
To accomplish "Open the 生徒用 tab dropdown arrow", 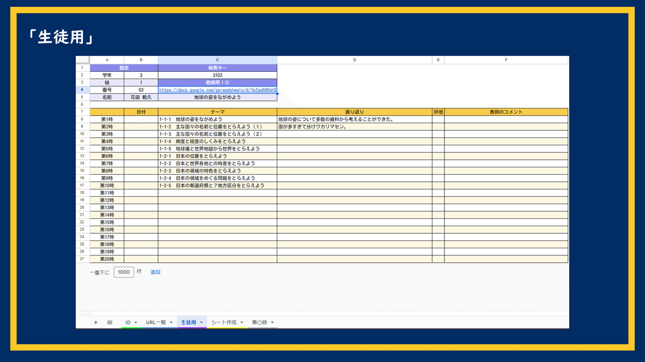I will click(201, 322).
